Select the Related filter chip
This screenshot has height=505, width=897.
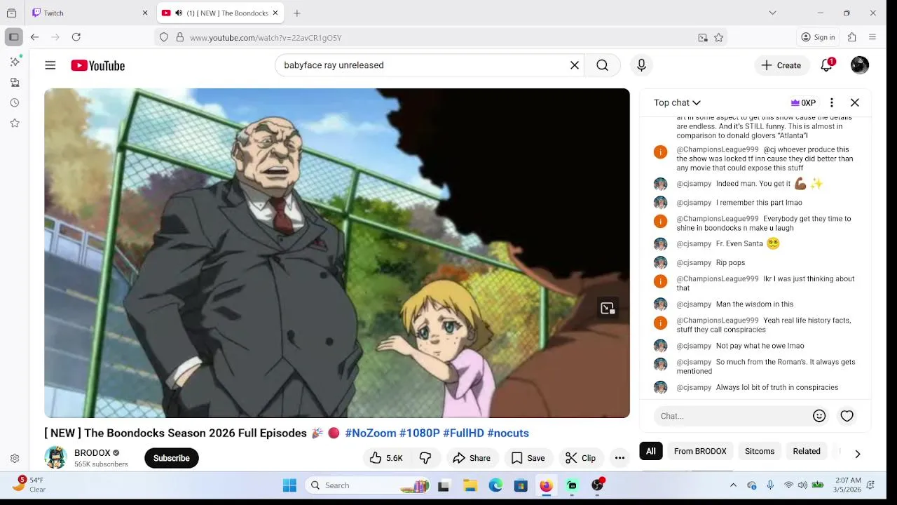(807, 451)
